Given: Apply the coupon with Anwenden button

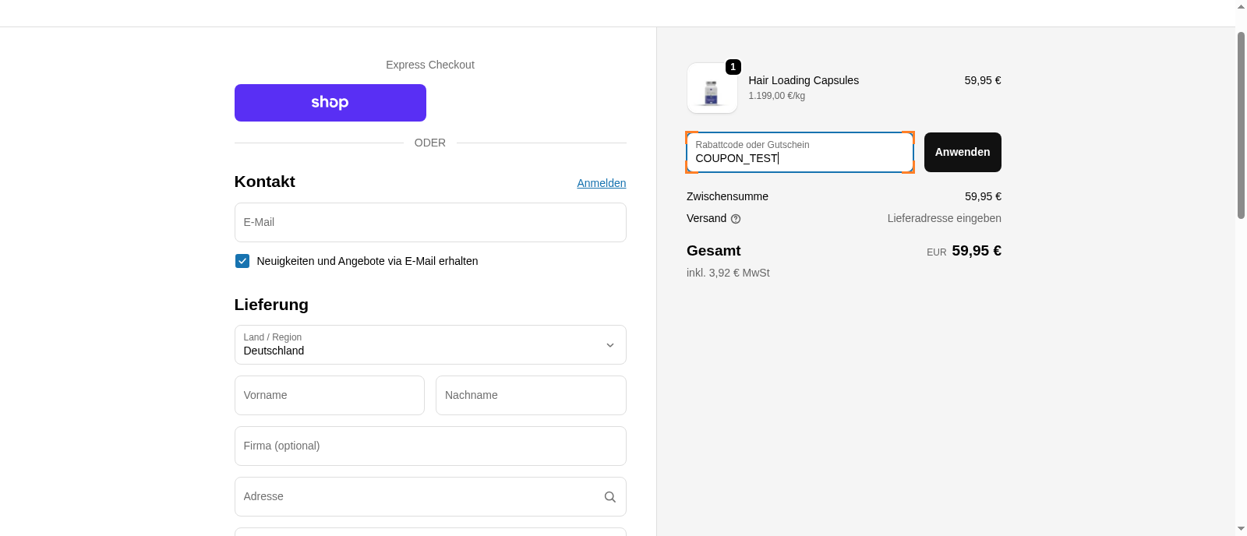Looking at the screenshot, I should pos(962,152).
